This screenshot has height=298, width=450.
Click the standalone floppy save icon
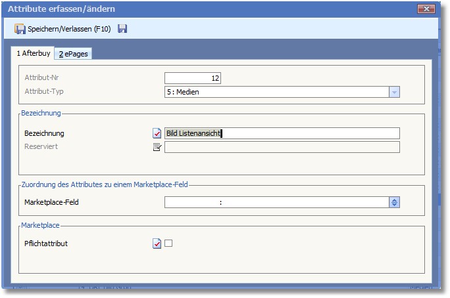122,29
